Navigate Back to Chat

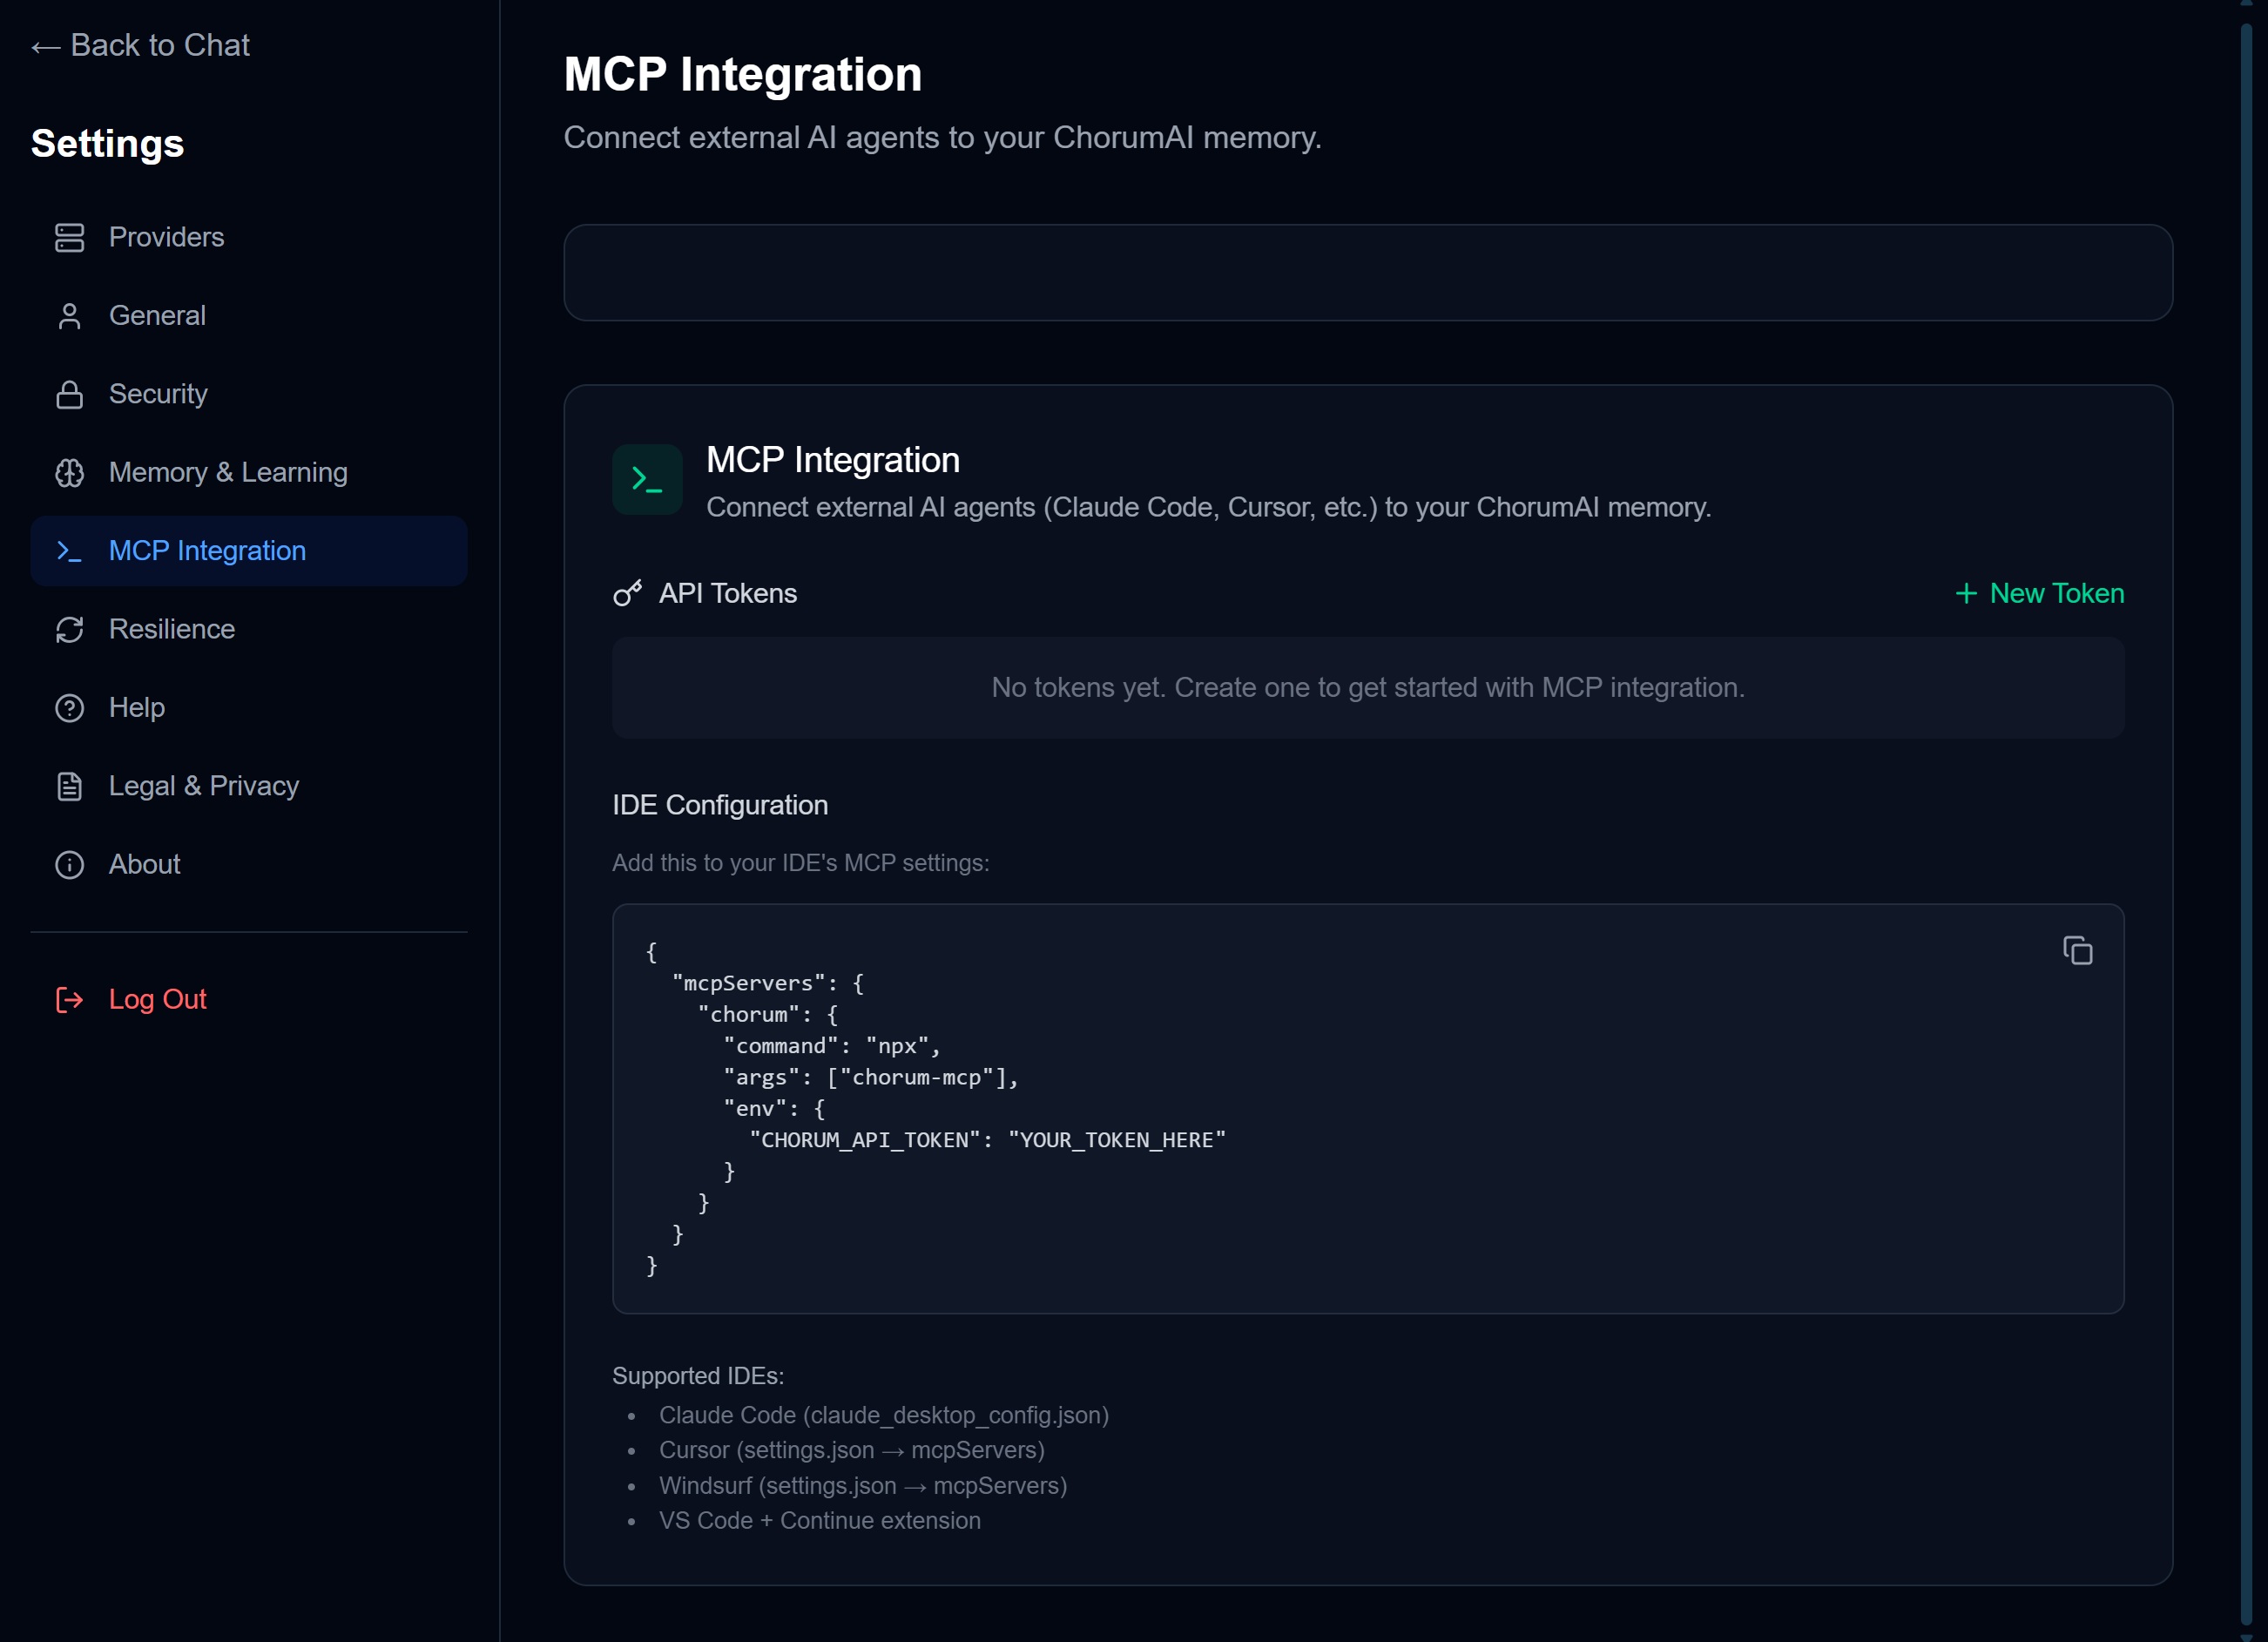[x=140, y=45]
